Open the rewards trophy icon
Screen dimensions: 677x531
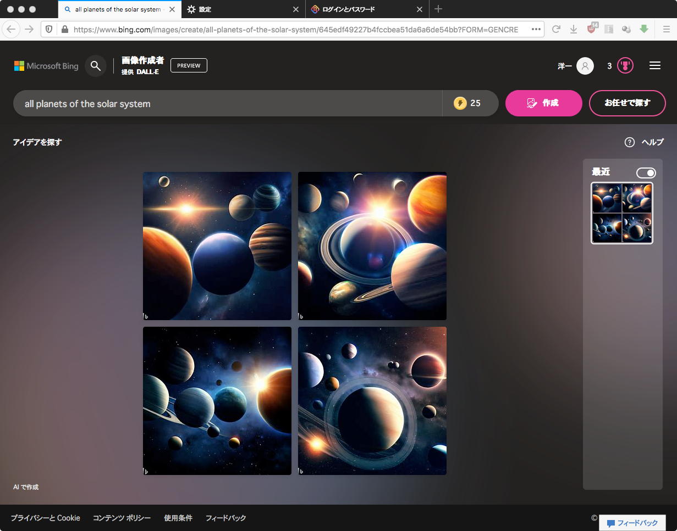coord(625,66)
